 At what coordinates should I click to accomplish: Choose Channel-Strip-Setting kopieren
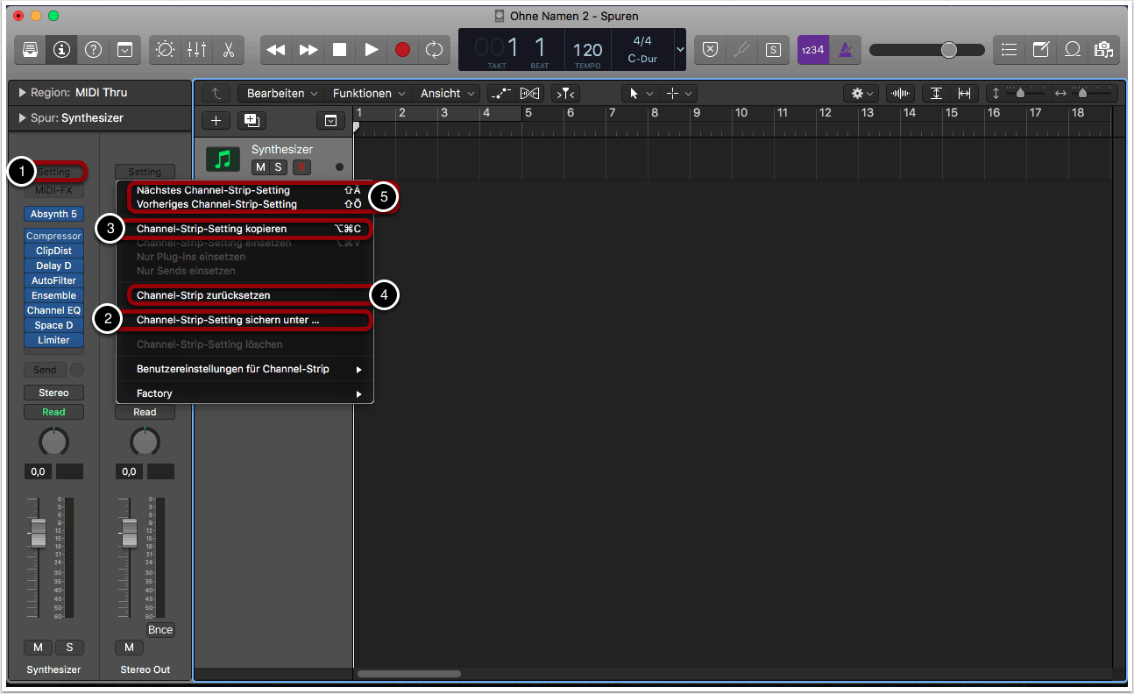(x=245, y=229)
